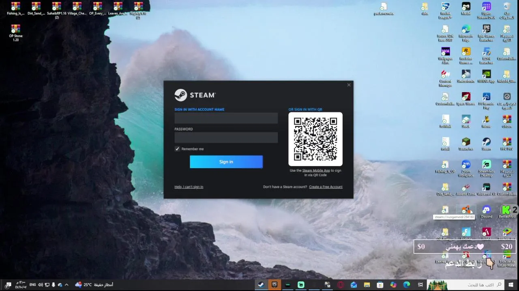This screenshot has width=519, height=291.
Task: Open Epic Games Launcher from the taskbar
Action: (274, 285)
